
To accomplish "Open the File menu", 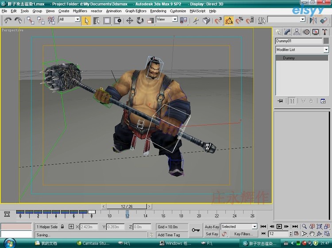I will (4, 11).
